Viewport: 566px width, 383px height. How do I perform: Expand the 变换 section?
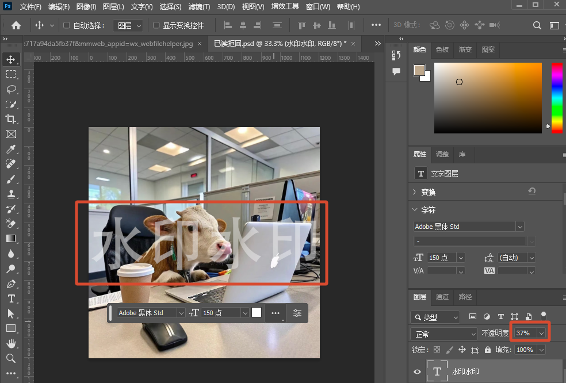(x=415, y=192)
